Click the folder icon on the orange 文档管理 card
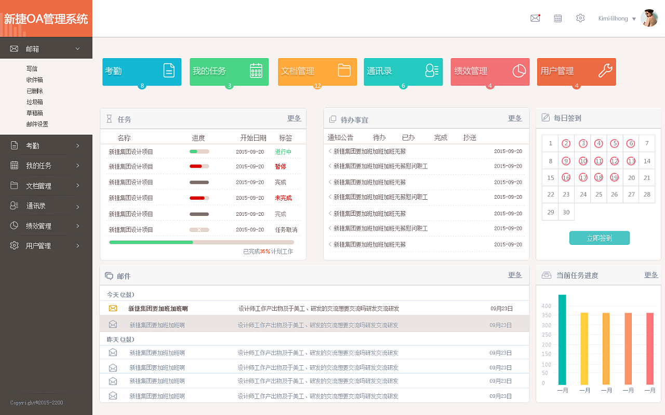The image size is (665, 415). [344, 70]
